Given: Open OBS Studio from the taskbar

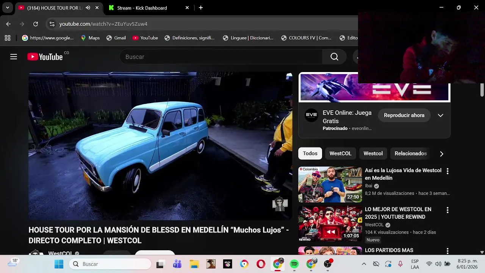Looking at the screenshot, I should click(x=328, y=264).
